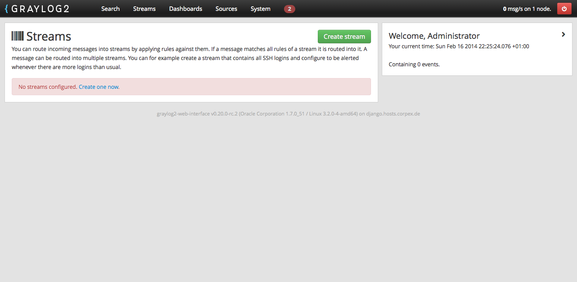The image size is (577, 282).
Task: Click the current time line in Welcome panel
Action: coord(458,46)
